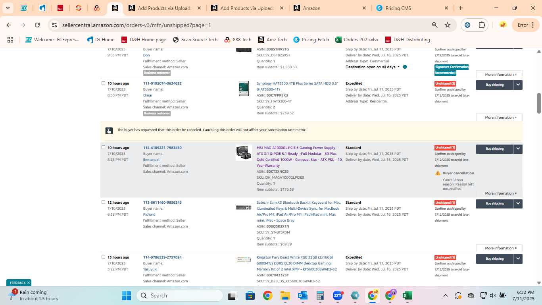Click the Synology HDD product thumbnail
542x305 pixels.
point(244,89)
